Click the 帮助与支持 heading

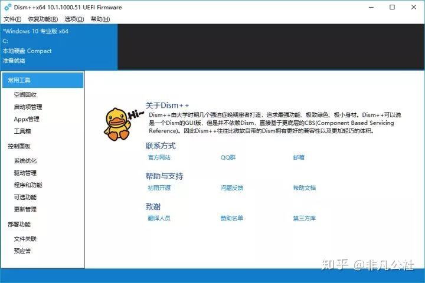164,176
